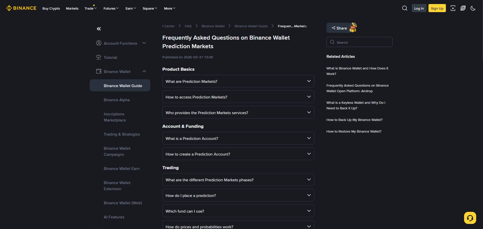Select Binance Alpha in the sidebar
483x229 pixels.
[116, 100]
